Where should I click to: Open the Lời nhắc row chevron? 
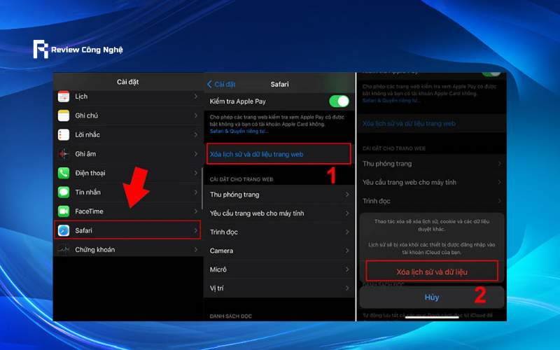(196, 134)
